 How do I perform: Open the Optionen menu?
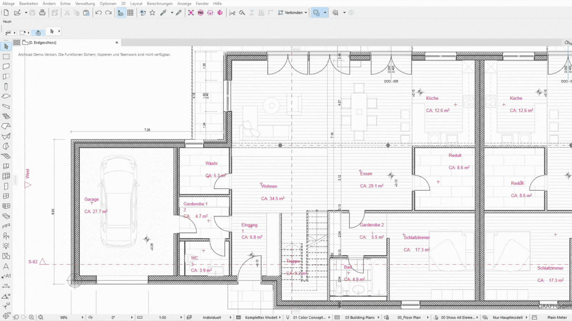click(x=108, y=3)
